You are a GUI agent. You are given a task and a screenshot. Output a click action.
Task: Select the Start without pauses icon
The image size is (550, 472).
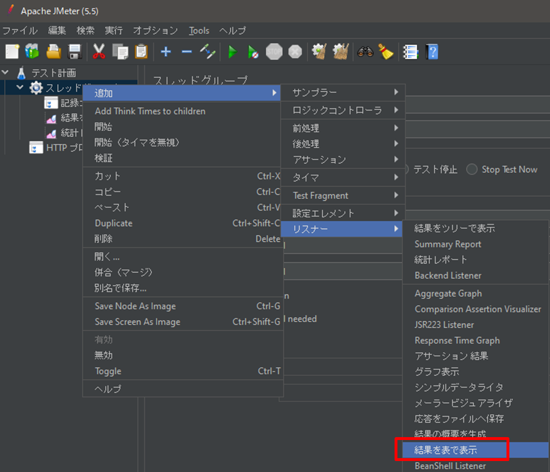click(x=253, y=51)
